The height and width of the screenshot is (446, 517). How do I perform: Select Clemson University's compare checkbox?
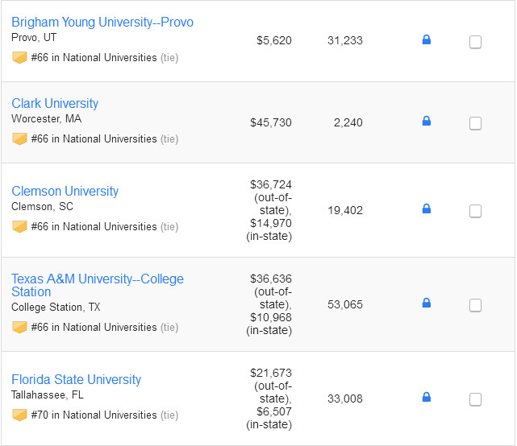pos(476,211)
